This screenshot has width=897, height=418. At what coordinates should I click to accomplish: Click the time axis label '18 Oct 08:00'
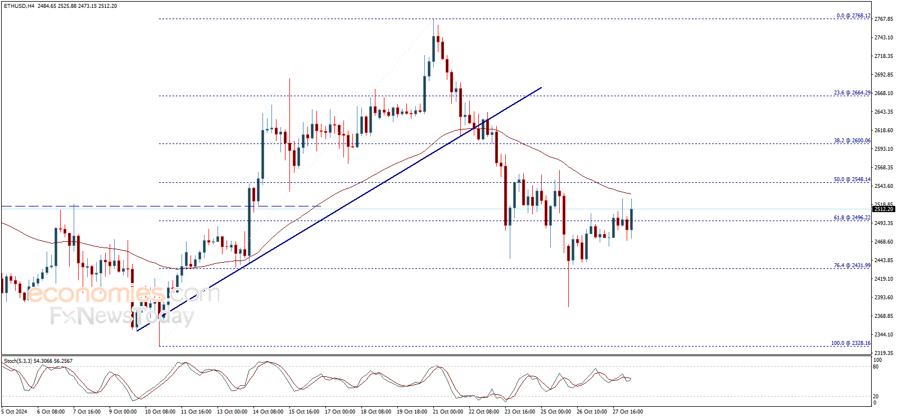(x=375, y=412)
